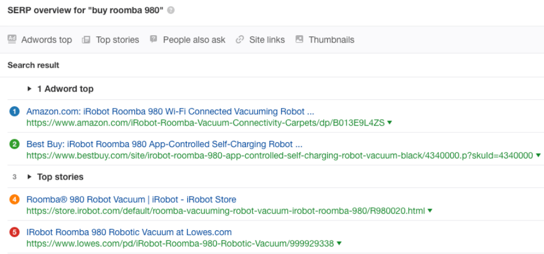
Task: Select the Top stories legend label
Action: [117, 40]
